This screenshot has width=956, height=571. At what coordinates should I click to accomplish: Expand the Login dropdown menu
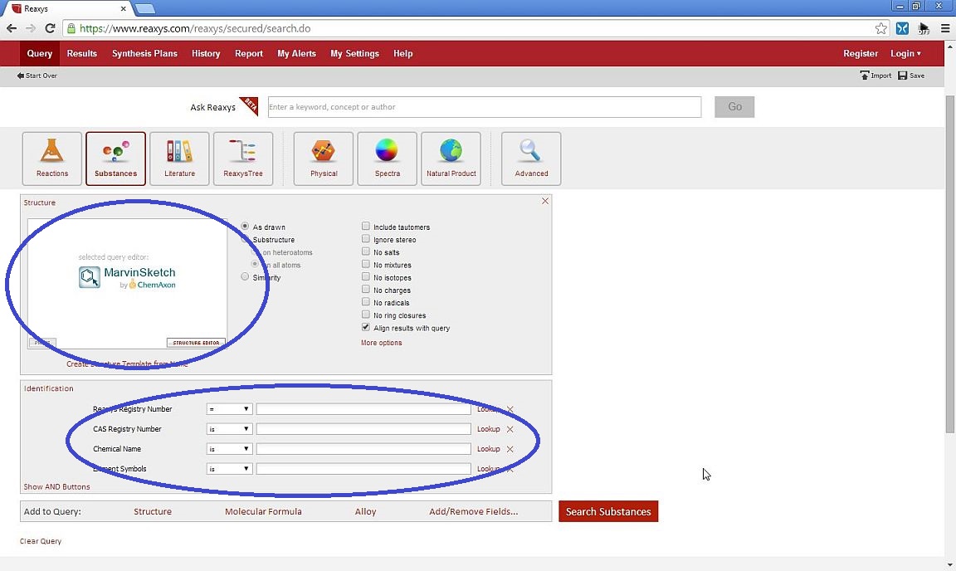coord(905,54)
